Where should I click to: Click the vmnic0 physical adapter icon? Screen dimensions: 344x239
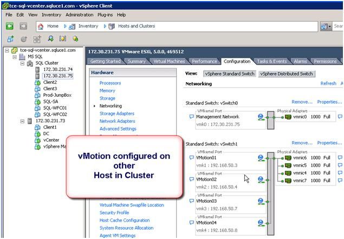[288, 117]
